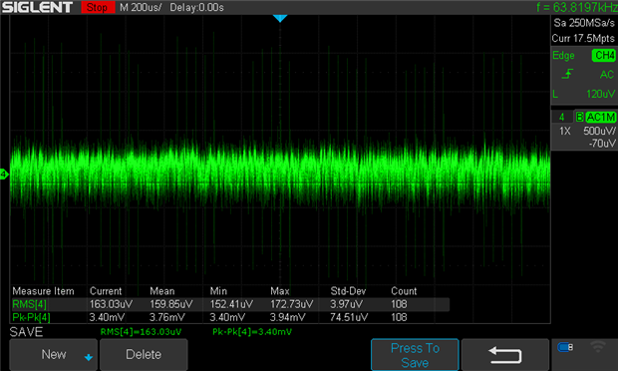
Task: Click the M 200us/ timebase readout
Action: point(141,8)
